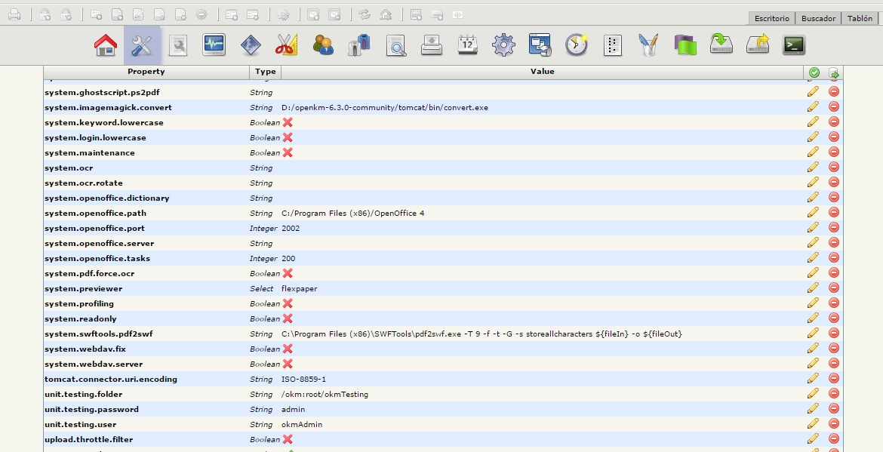Open the Buscador tab
This screenshot has width=883, height=452.
tap(818, 18)
